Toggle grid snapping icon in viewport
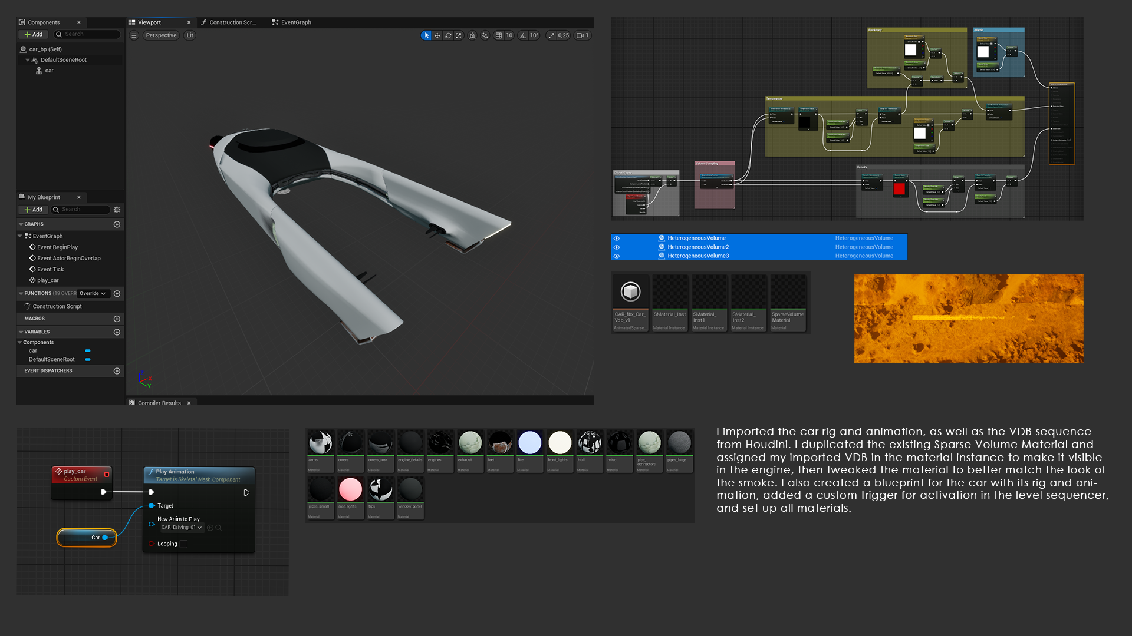Viewport: 1132px width, 636px height. click(499, 35)
